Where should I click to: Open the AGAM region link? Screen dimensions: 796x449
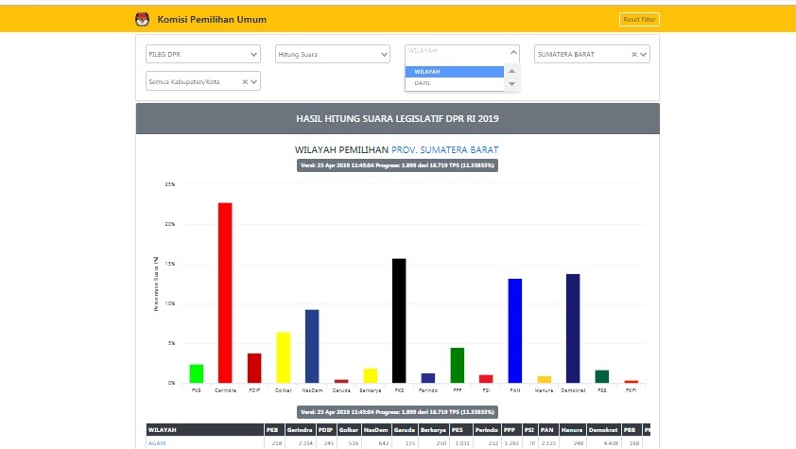(x=155, y=442)
